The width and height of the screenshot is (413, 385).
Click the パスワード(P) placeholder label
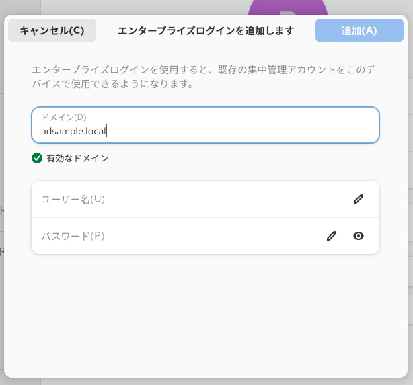coord(73,236)
